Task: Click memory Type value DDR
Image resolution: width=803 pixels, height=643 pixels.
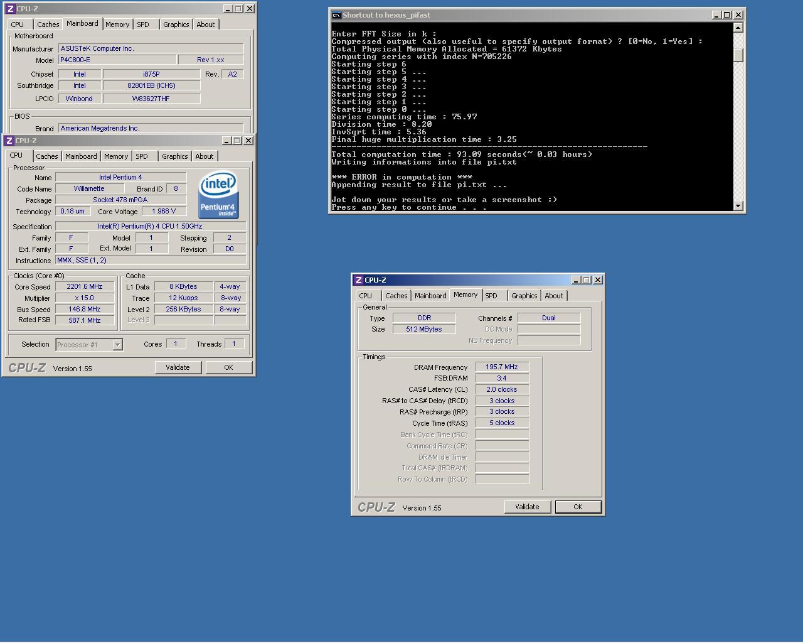Action: 424,318
